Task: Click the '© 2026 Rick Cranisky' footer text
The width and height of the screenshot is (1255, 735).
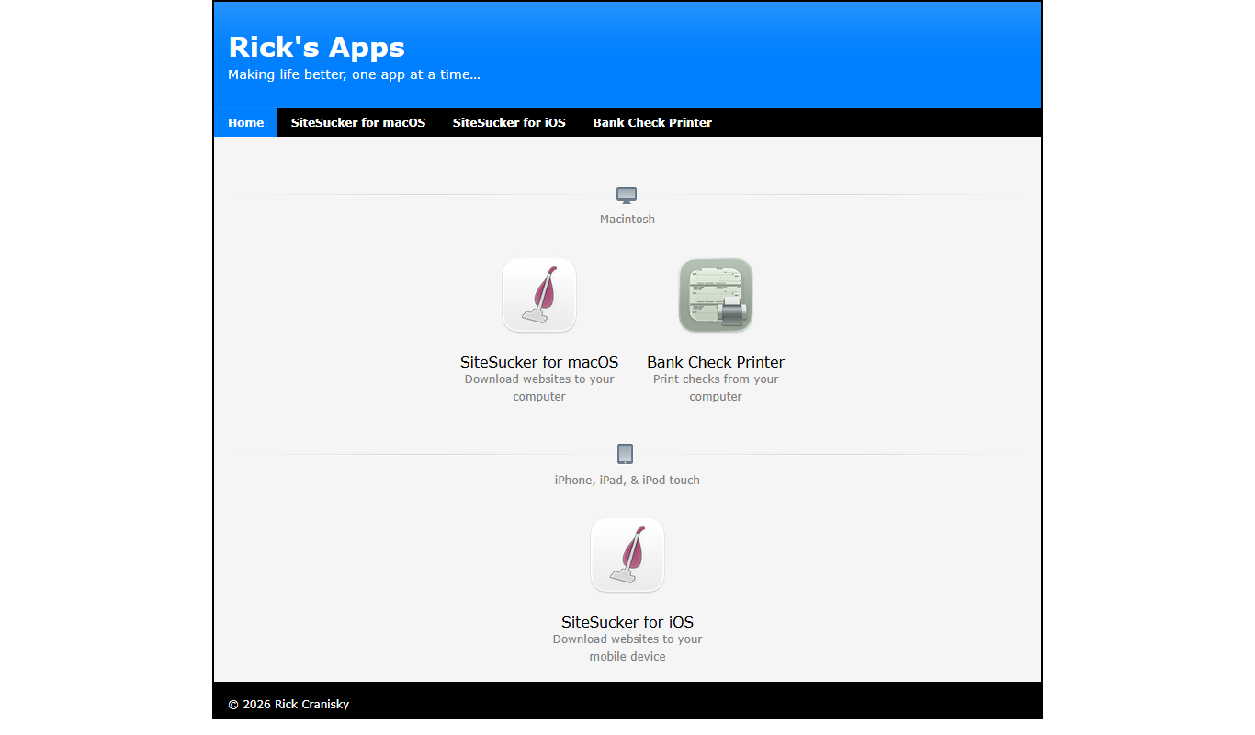Action: 288,705
